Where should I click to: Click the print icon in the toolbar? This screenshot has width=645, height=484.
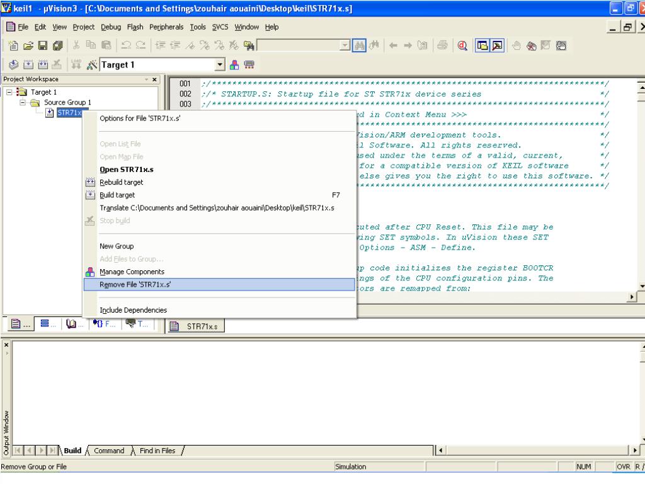(443, 45)
